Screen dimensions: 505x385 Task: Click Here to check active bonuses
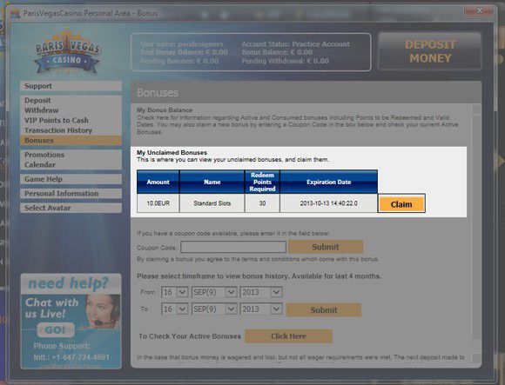click(288, 336)
